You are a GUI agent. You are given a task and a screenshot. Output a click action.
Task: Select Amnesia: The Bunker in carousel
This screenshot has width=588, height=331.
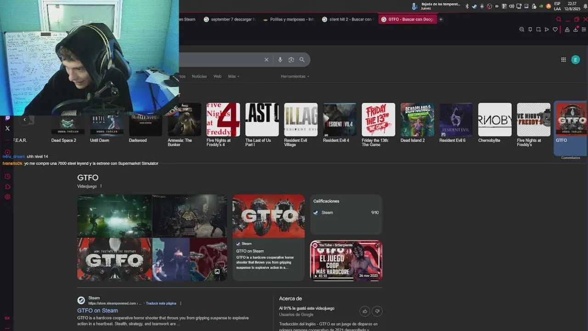click(x=184, y=125)
